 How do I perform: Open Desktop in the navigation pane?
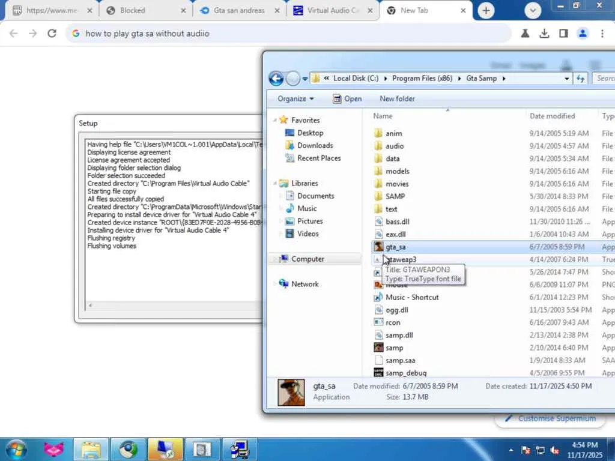click(x=310, y=133)
